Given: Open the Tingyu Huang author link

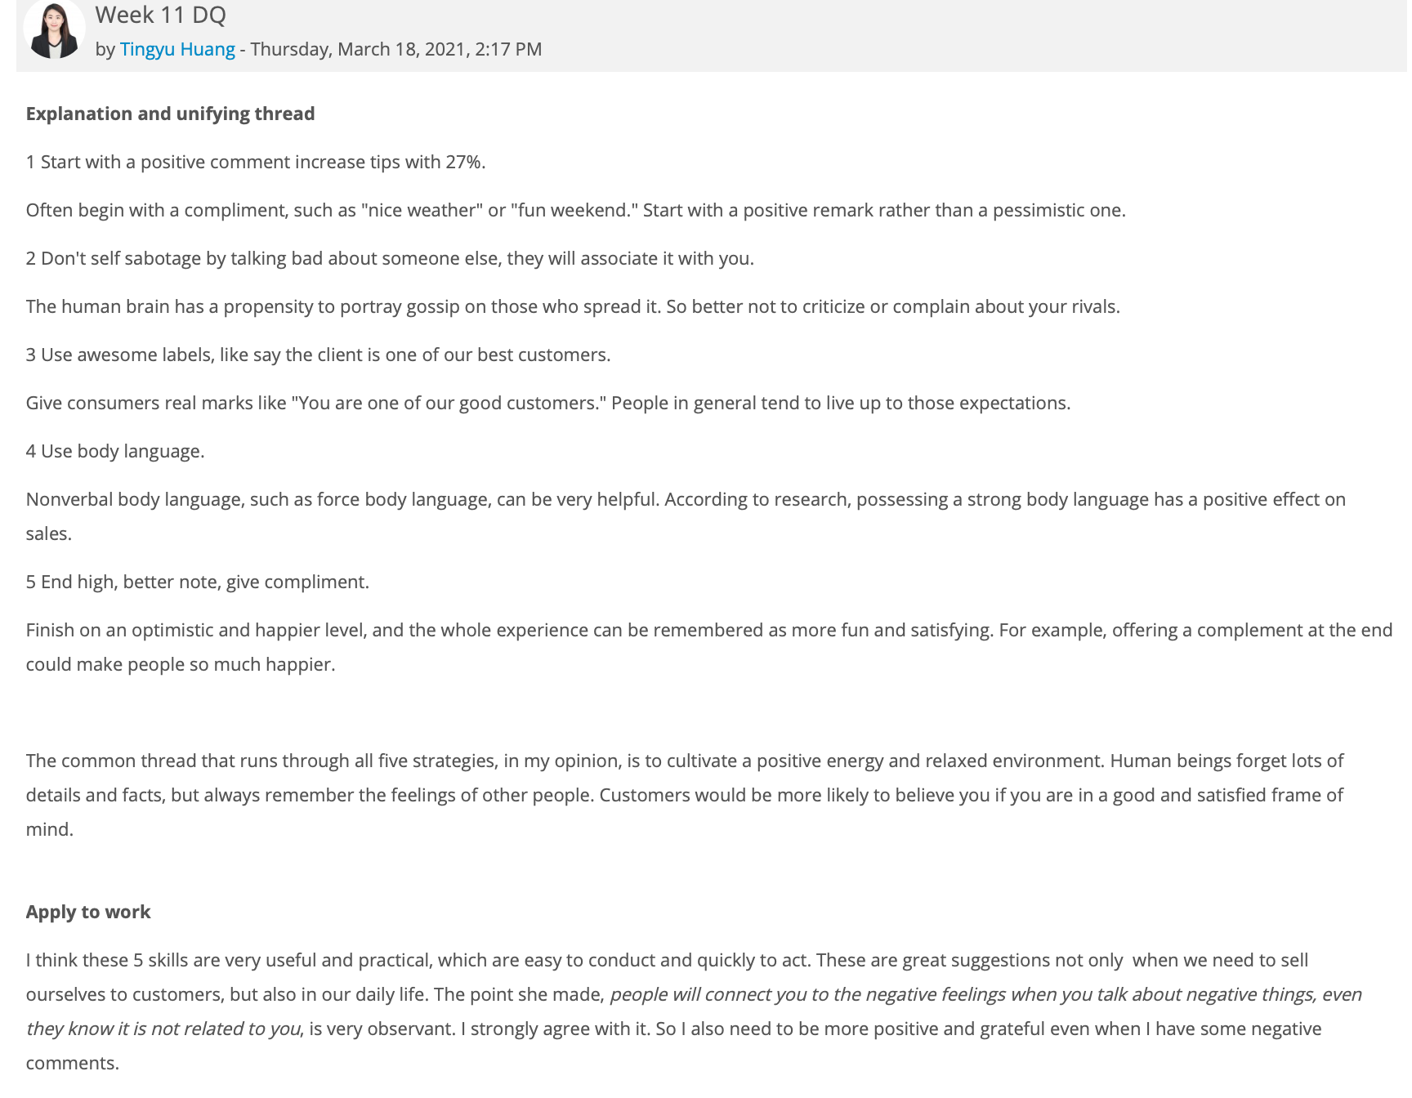Looking at the screenshot, I should click(x=177, y=49).
